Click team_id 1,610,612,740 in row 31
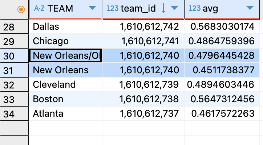263x145 pixels. tap(143, 70)
